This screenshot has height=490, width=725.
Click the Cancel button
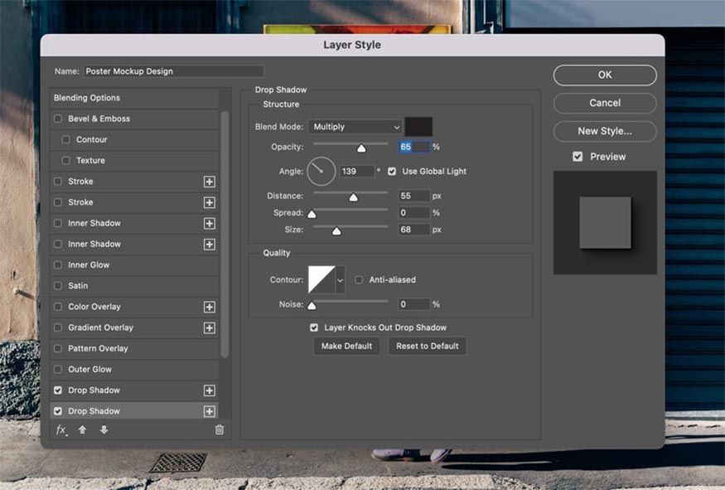point(605,103)
